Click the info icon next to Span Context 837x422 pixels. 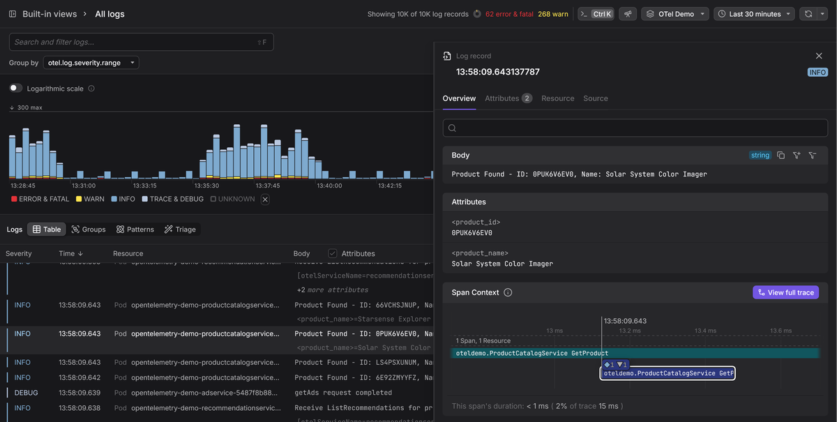click(x=508, y=293)
